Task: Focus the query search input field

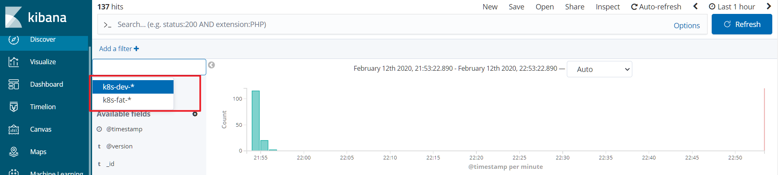Action: [389, 25]
